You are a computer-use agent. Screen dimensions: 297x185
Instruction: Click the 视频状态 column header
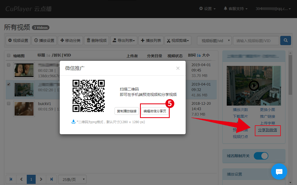click(175, 56)
